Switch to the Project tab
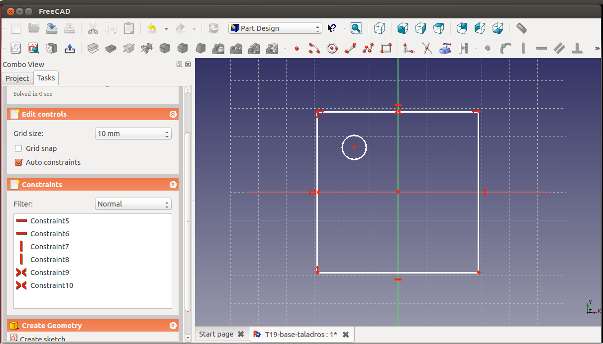The width and height of the screenshot is (603, 344). point(17,78)
